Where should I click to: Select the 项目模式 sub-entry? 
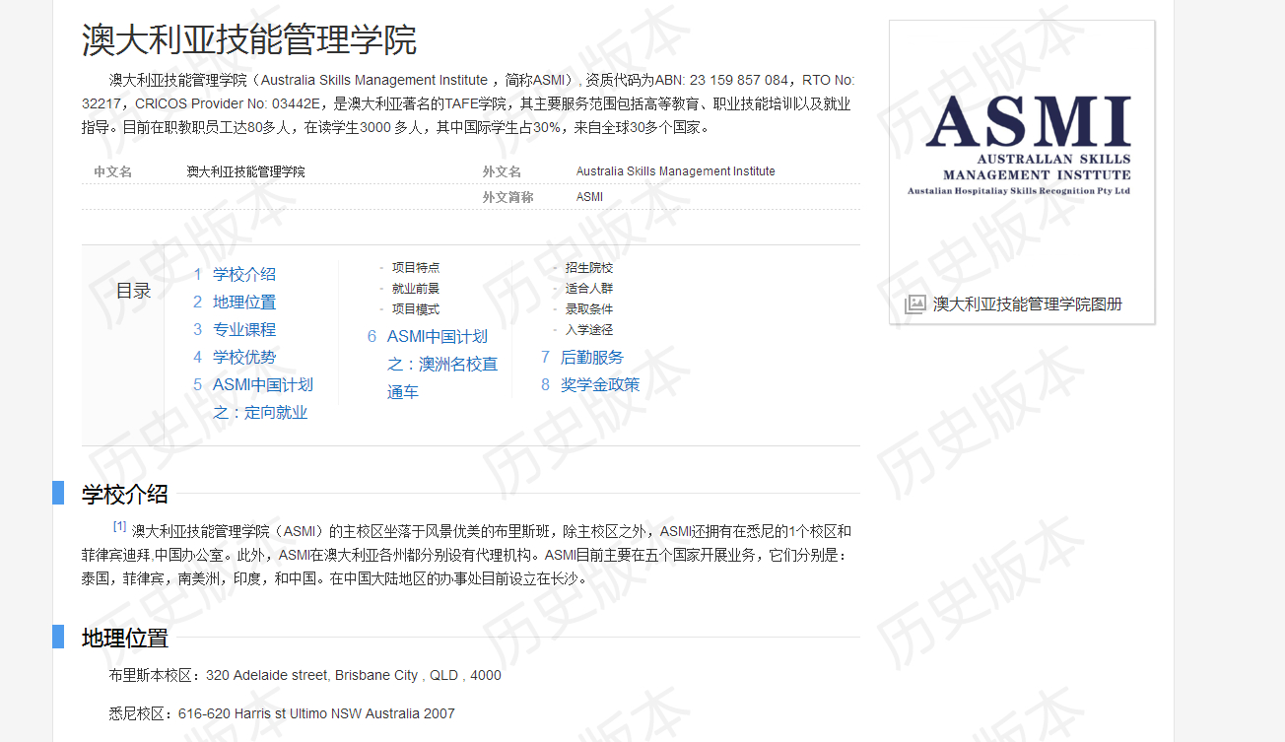coord(416,308)
